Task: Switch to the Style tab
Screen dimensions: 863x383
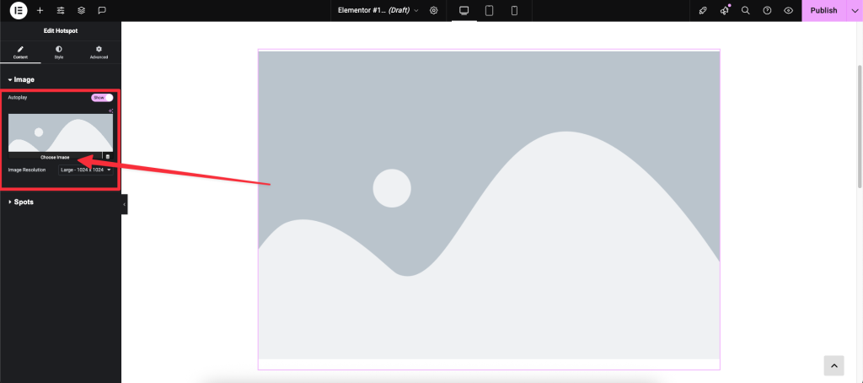Action: pyautogui.click(x=59, y=52)
